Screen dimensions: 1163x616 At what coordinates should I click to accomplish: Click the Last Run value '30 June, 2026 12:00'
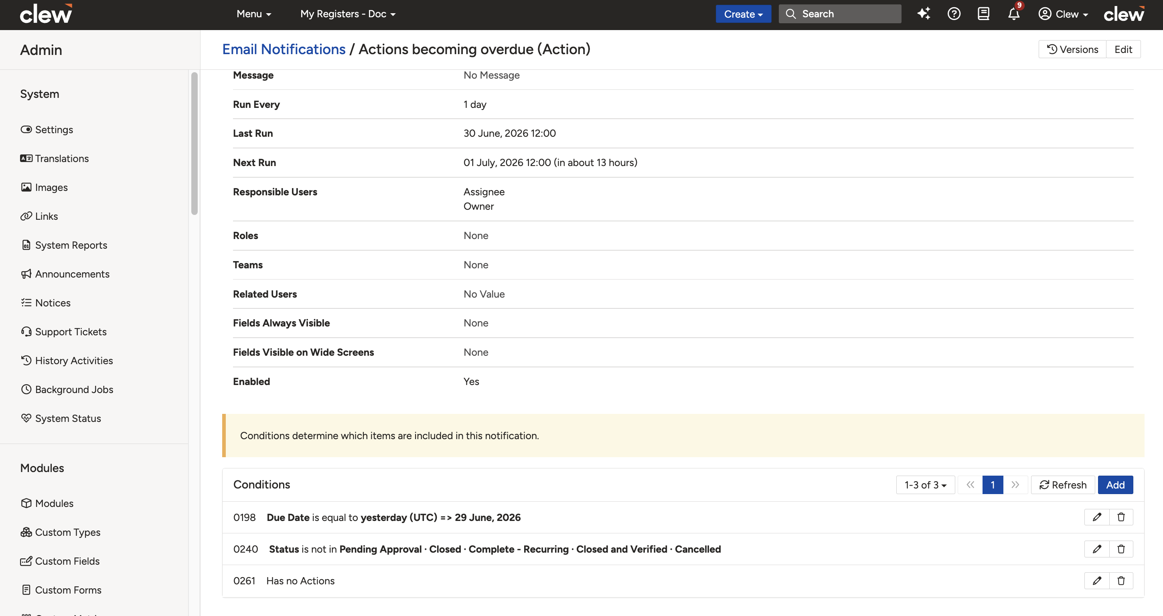click(509, 133)
